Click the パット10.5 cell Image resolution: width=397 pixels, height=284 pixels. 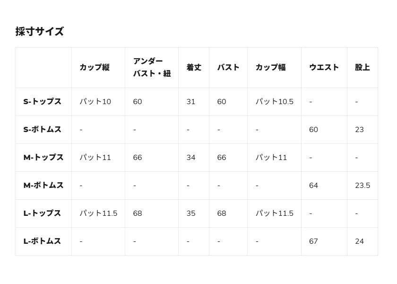(x=275, y=102)
